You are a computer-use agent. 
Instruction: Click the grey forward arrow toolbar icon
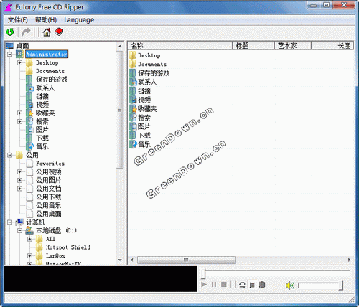[x=26, y=32]
